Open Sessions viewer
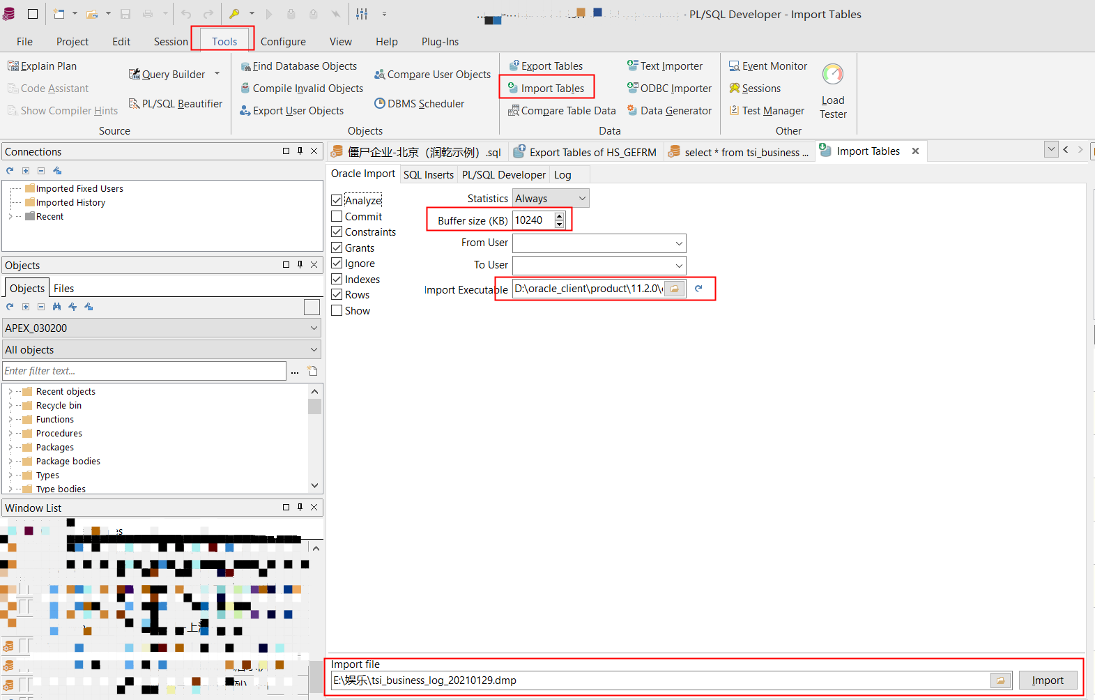The width and height of the screenshot is (1095, 700). (755, 89)
